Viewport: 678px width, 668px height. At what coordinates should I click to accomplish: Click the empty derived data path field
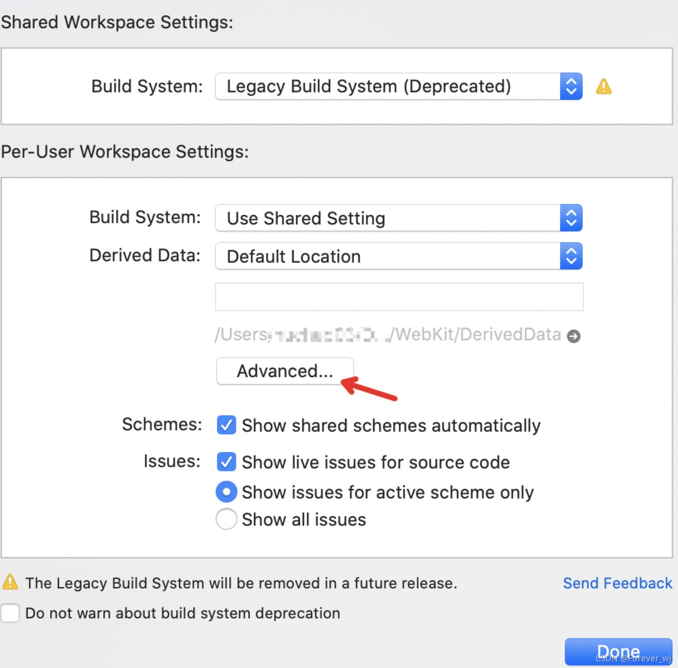tap(399, 297)
